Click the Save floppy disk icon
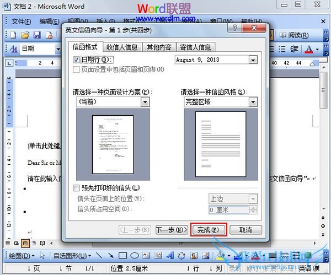331x275 pixels. coord(37,35)
